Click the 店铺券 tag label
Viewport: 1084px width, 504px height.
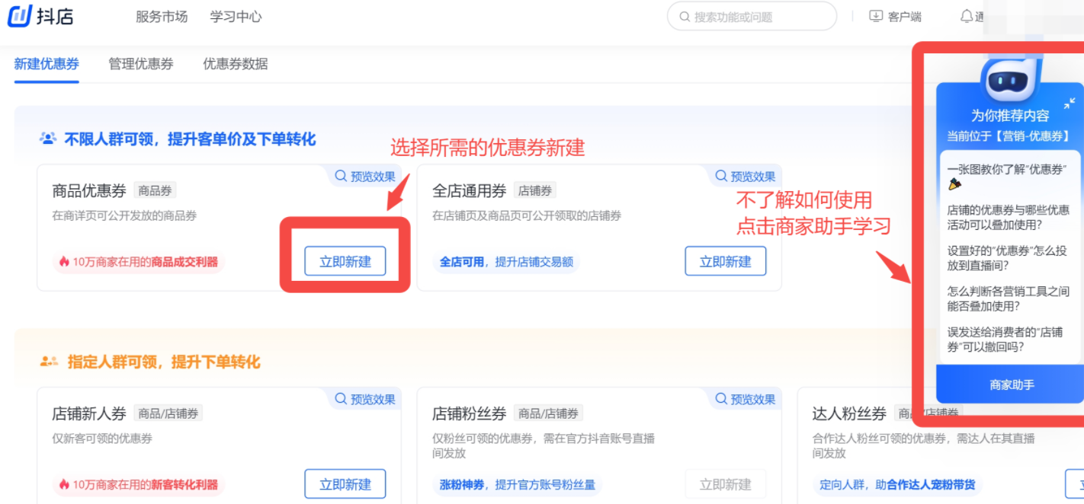pos(535,190)
